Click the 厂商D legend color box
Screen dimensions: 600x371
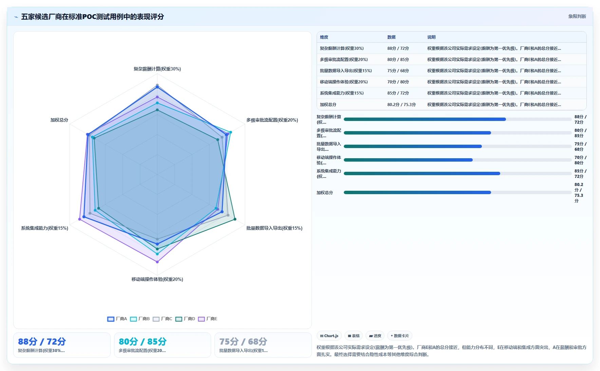(x=179, y=319)
